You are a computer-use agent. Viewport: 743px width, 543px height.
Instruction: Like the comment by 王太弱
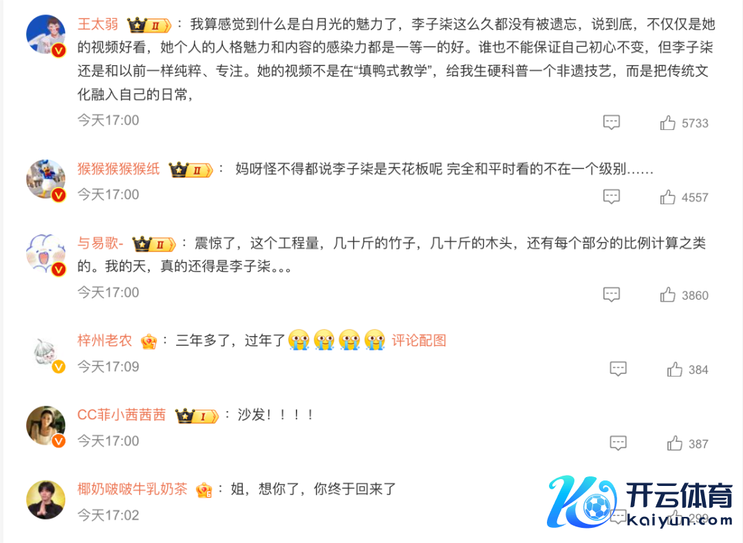[667, 123]
